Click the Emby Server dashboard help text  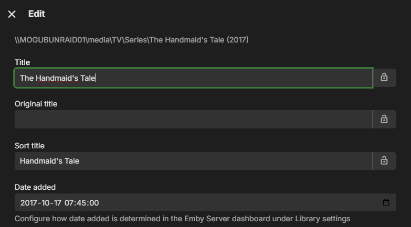pyautogui.click(x=182, y=219)
